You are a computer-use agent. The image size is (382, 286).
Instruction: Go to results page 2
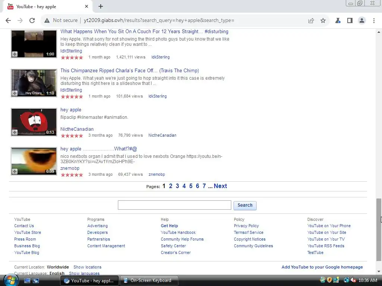pos(170,186)
